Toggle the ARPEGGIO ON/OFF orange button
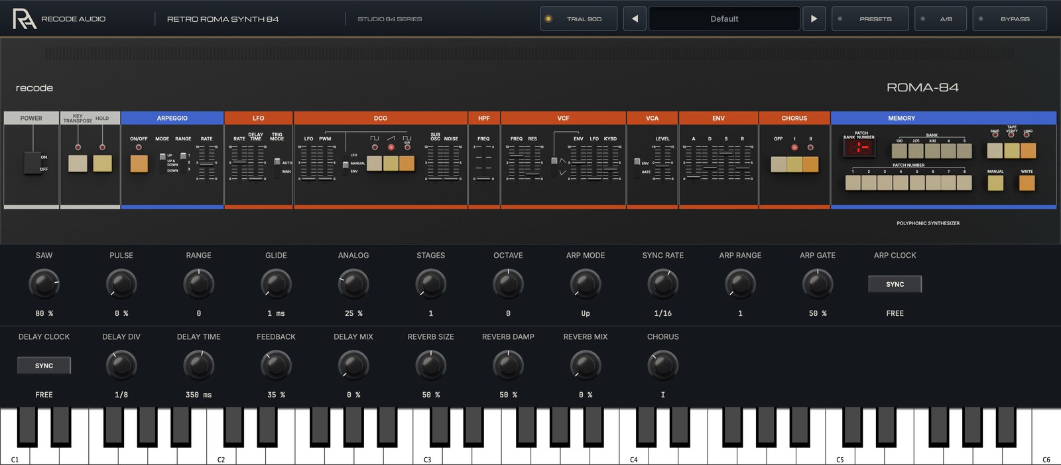Image resolution: width=1061 pixels, height=465 pixels. click(139, 163)
